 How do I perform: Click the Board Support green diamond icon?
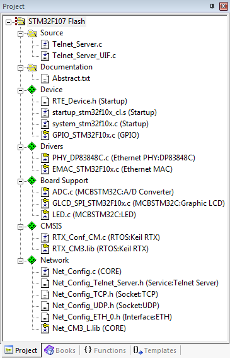[x=32, y=181]
